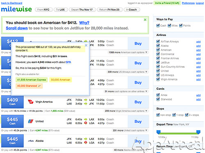Click the Scroll down link

17,28
